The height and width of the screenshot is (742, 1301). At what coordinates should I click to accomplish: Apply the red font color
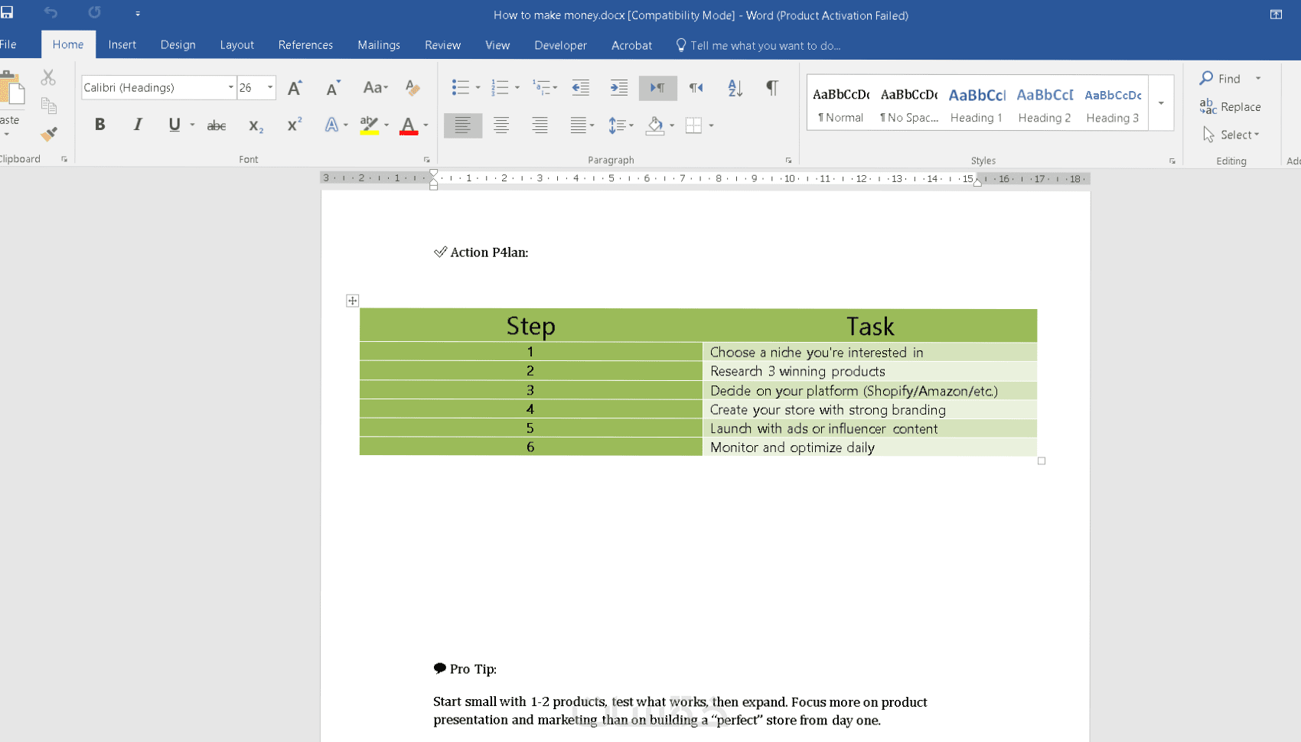[409, 125]
